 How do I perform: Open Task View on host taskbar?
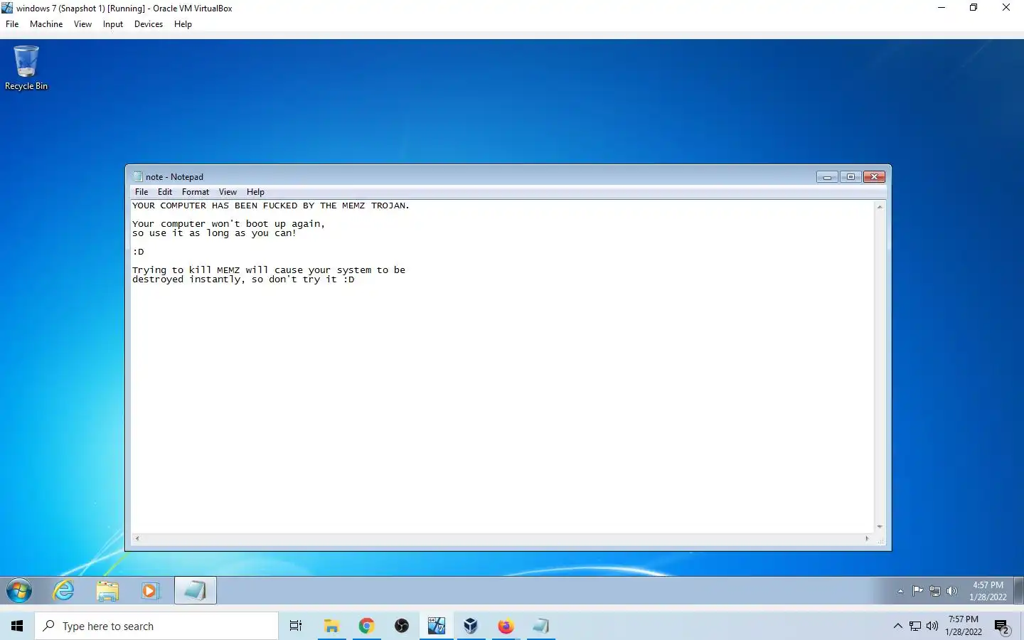(x=296, y=626)
